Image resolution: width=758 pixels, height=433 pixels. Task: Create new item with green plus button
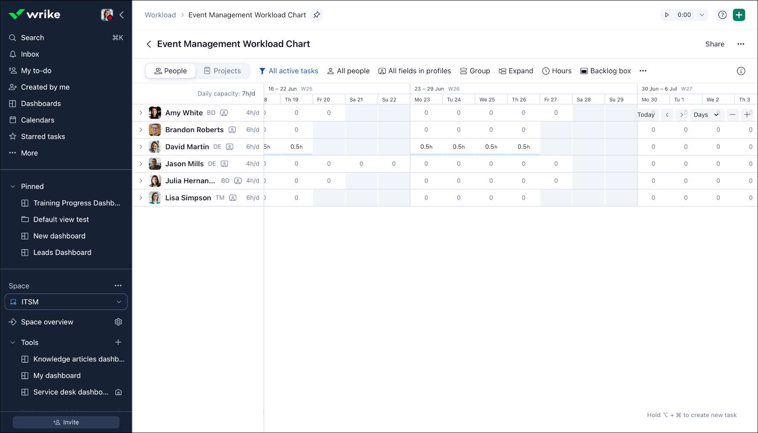739,15
